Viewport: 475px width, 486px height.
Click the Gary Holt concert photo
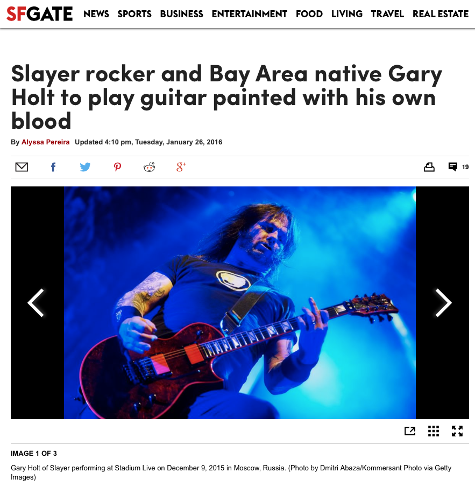click(x=240, y=303)
